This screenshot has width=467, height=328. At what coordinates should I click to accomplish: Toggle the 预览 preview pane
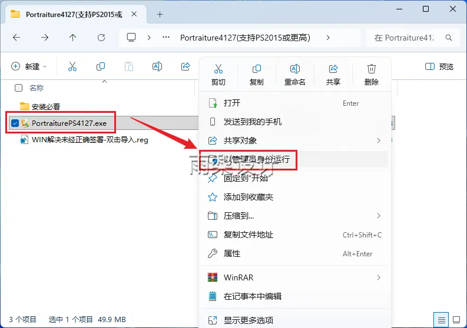[x=439, y=66]
